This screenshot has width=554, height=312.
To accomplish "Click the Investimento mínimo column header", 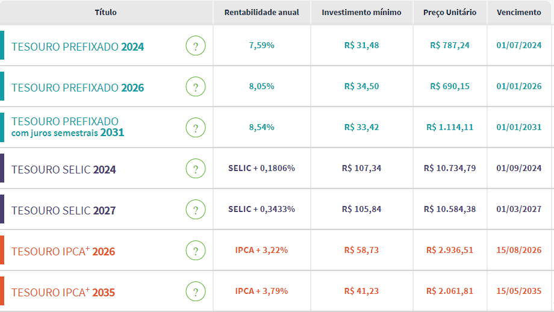I will point(361,13).
